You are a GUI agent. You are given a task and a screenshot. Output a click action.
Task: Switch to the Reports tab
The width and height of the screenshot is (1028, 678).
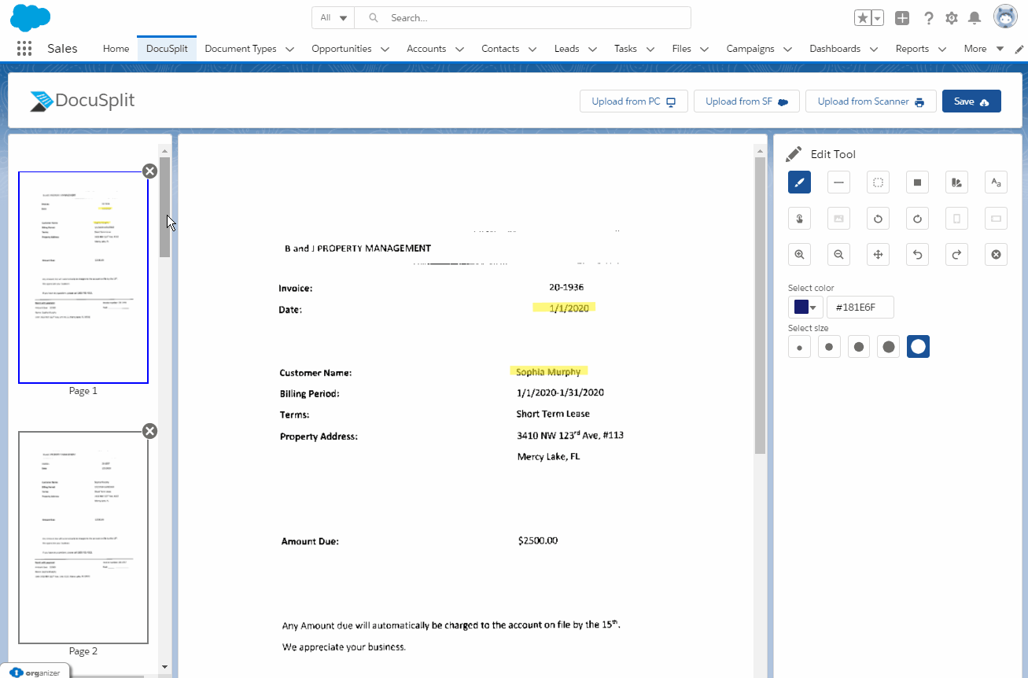click(x=914, y=48)
